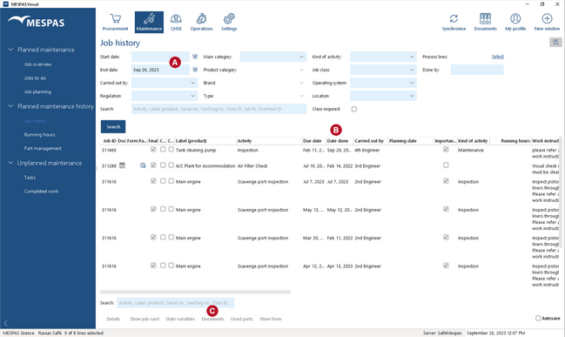Open a New window
The image size is (565, 337).
pyautogui.click(x=547, y=23)
